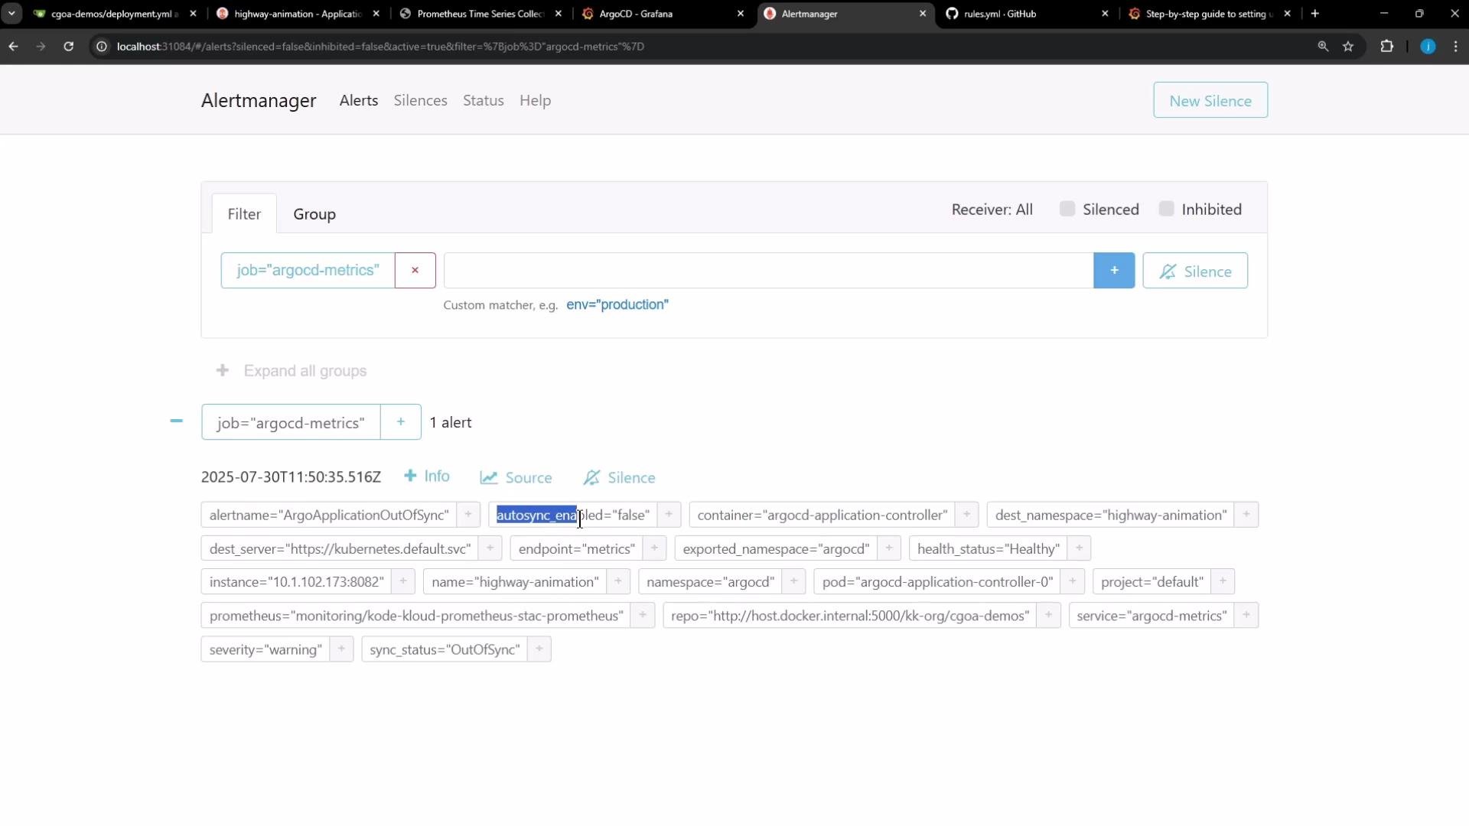
Task: Open browser tab search dropdown
Action: point(11,14)
